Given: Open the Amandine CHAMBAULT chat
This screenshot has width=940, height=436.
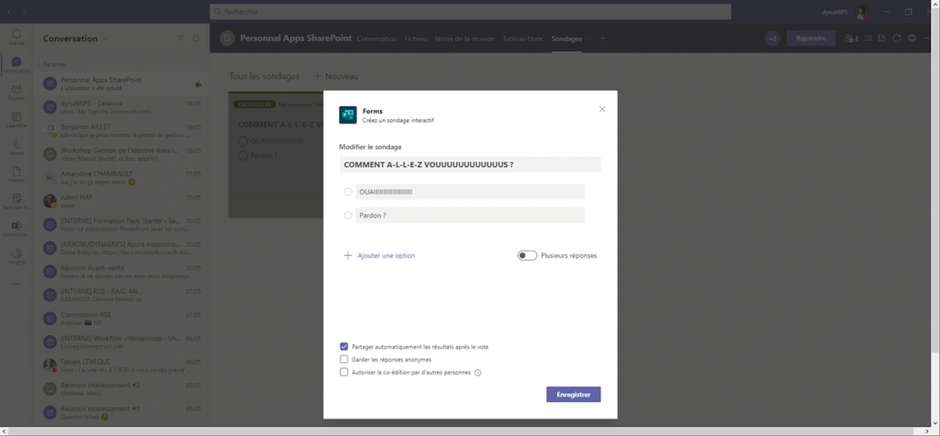Looking at the screenshot, I should point(122,177).
